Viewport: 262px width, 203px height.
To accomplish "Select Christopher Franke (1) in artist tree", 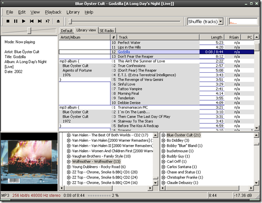I will [185, 177].
